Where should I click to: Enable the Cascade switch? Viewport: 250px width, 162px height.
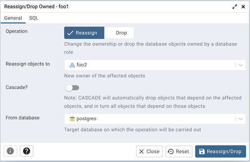tap(72, 88)
